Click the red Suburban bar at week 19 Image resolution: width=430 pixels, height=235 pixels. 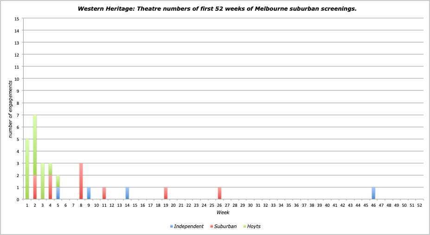[x=166, y=193]
